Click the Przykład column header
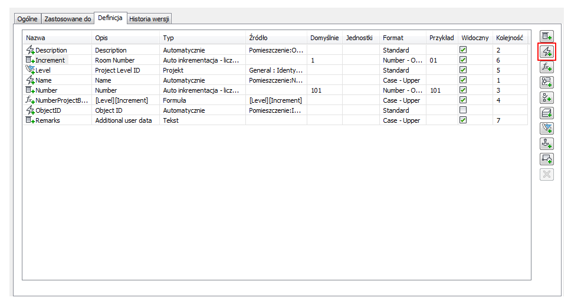The image size is (571, 304). tap(442, 38)
